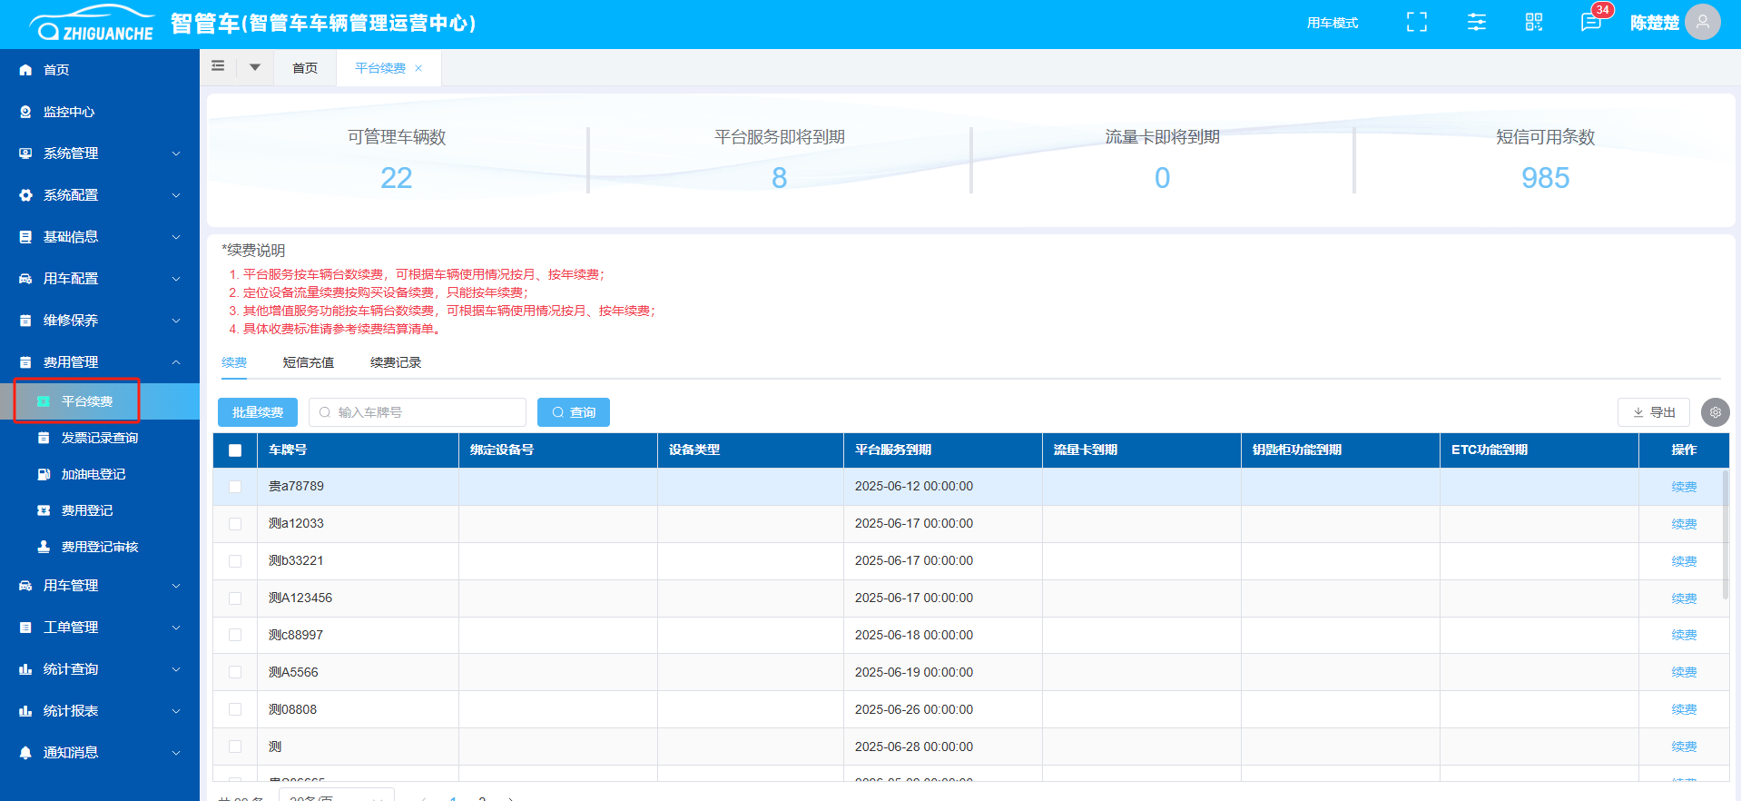This screenshot has width=1741, height=801.
Task: Click the QR code grid icon
Action: coord(1534,23)
